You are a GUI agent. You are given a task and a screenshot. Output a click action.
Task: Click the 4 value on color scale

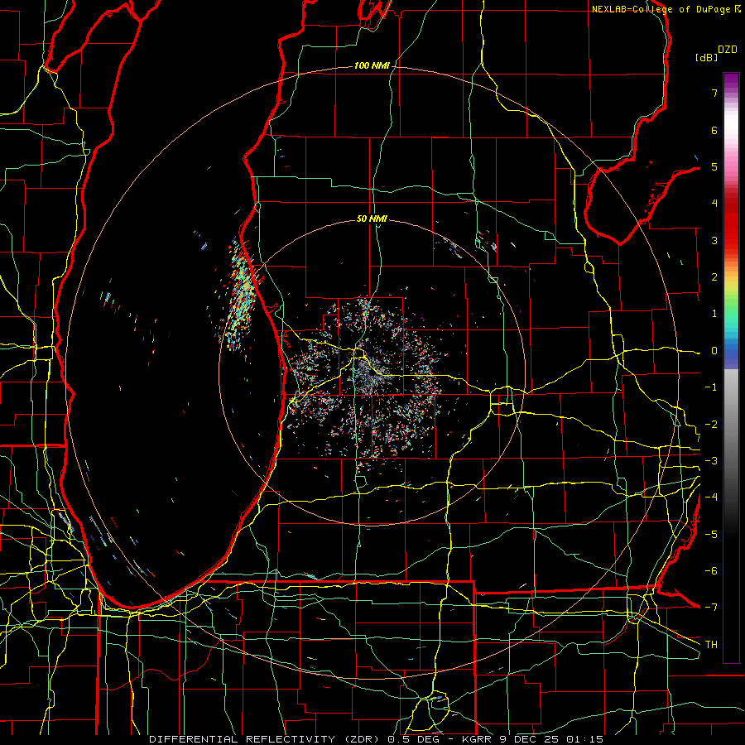[714, 204]
